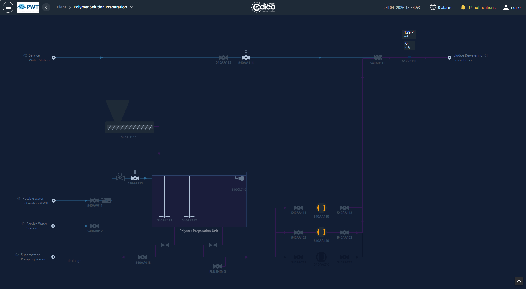Click the alarms clock icon
Viewport: 526px width, 289px height.
click(x=433, y=7)
